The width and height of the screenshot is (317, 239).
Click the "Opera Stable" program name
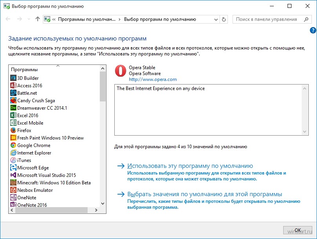[x=142, y=68]
